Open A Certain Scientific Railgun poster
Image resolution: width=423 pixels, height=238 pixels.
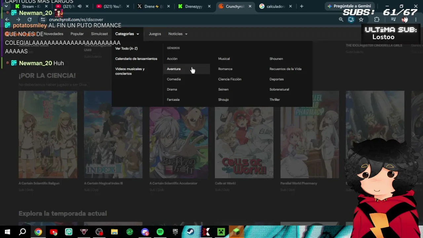48,135
